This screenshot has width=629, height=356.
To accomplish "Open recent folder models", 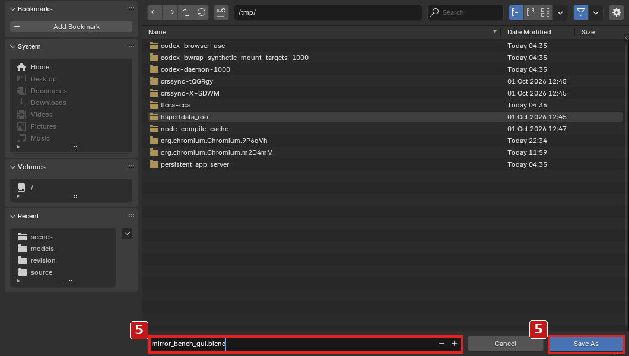I will [63, 249].
